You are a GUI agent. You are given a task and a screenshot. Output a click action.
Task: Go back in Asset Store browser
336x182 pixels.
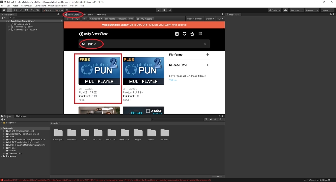coord(67,19)
